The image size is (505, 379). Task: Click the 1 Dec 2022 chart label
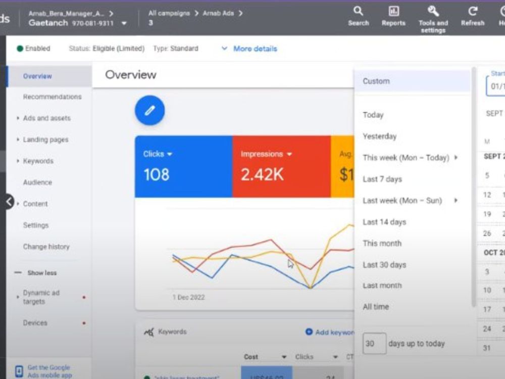[188, 297]
